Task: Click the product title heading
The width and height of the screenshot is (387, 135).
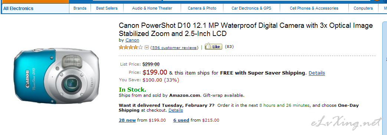Action: tap(246, 29)
